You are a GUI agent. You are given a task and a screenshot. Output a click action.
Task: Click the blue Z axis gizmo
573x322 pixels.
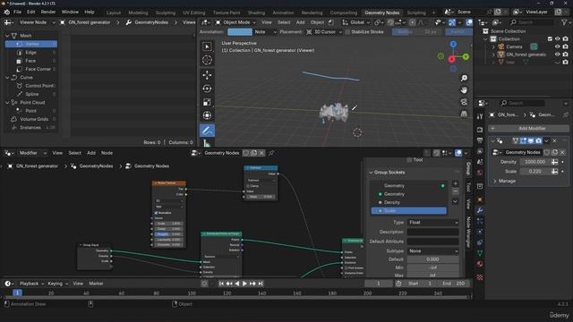point(453,44)
